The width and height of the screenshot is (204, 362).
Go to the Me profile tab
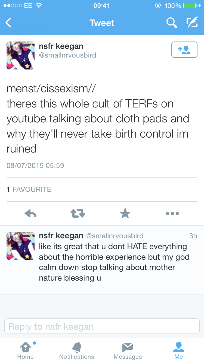tap(179, 350)
